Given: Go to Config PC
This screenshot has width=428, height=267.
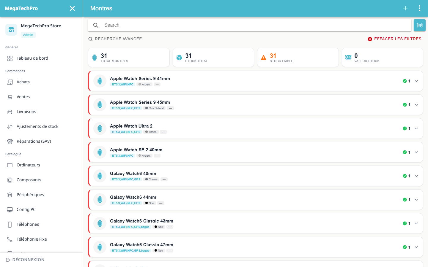Looking at the screenshot, I should tap(41, 210).
